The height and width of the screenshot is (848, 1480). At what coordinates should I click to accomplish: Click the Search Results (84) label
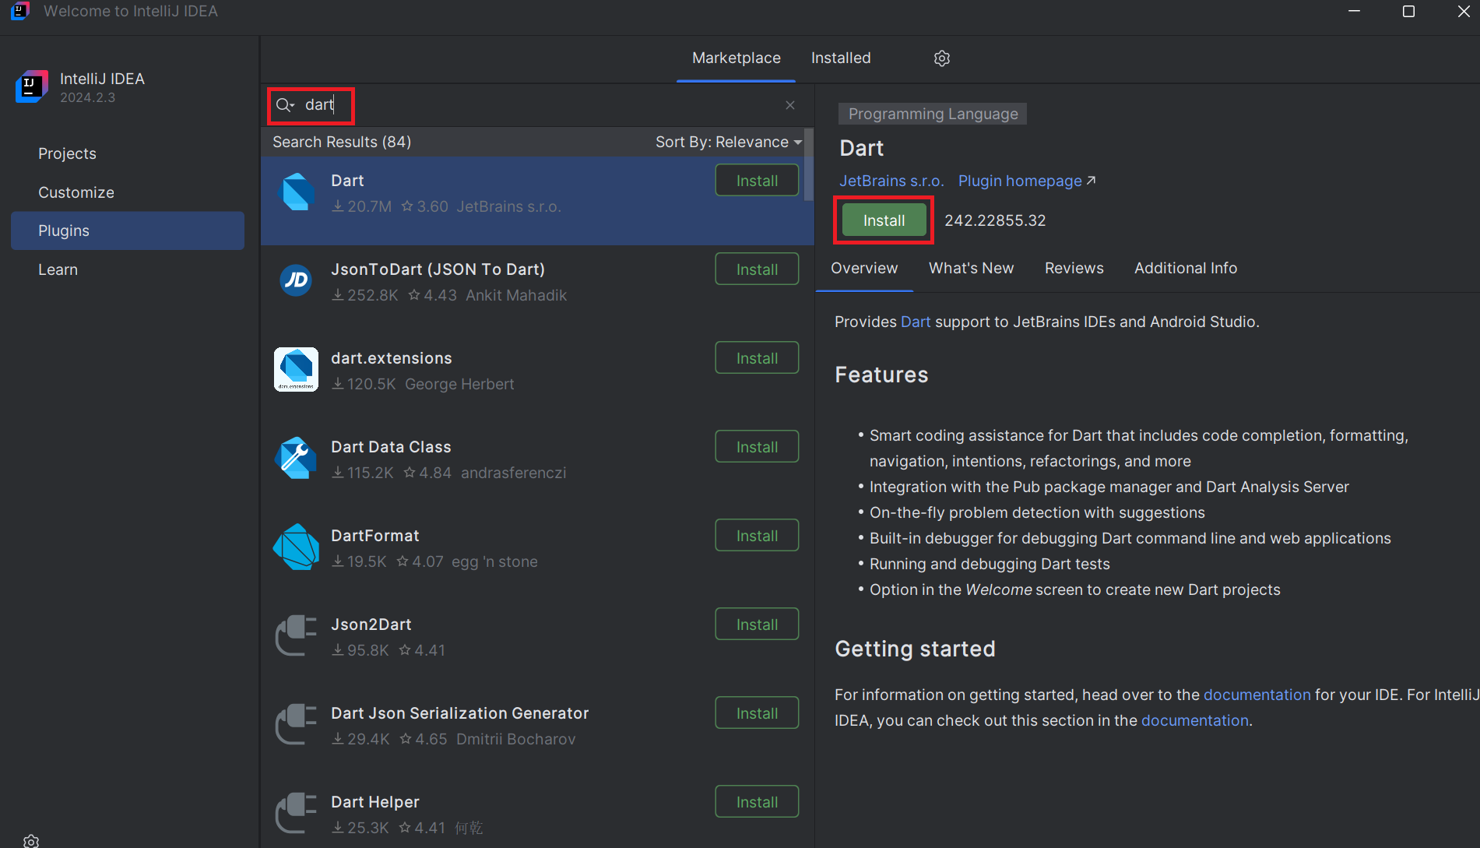pos(342,142)
